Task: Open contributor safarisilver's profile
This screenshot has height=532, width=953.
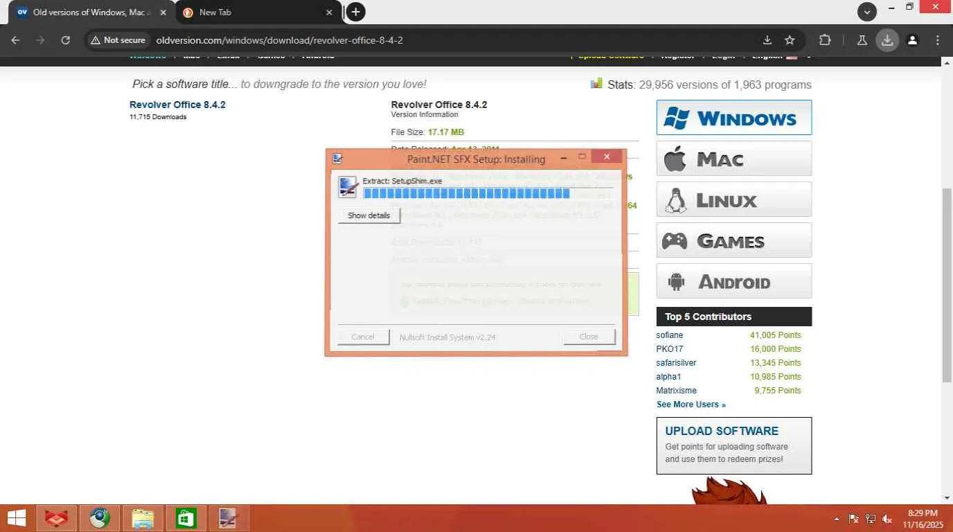Action: (x=676, y=363)
